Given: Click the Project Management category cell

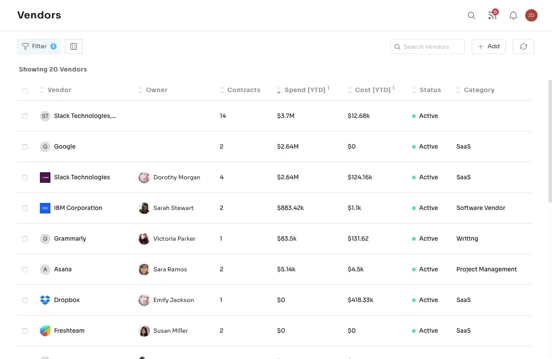Looking at the screenshot, I should pos(487,270).
